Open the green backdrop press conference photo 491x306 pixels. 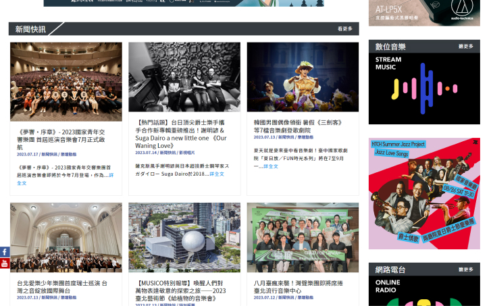click(x=303, y=237)
